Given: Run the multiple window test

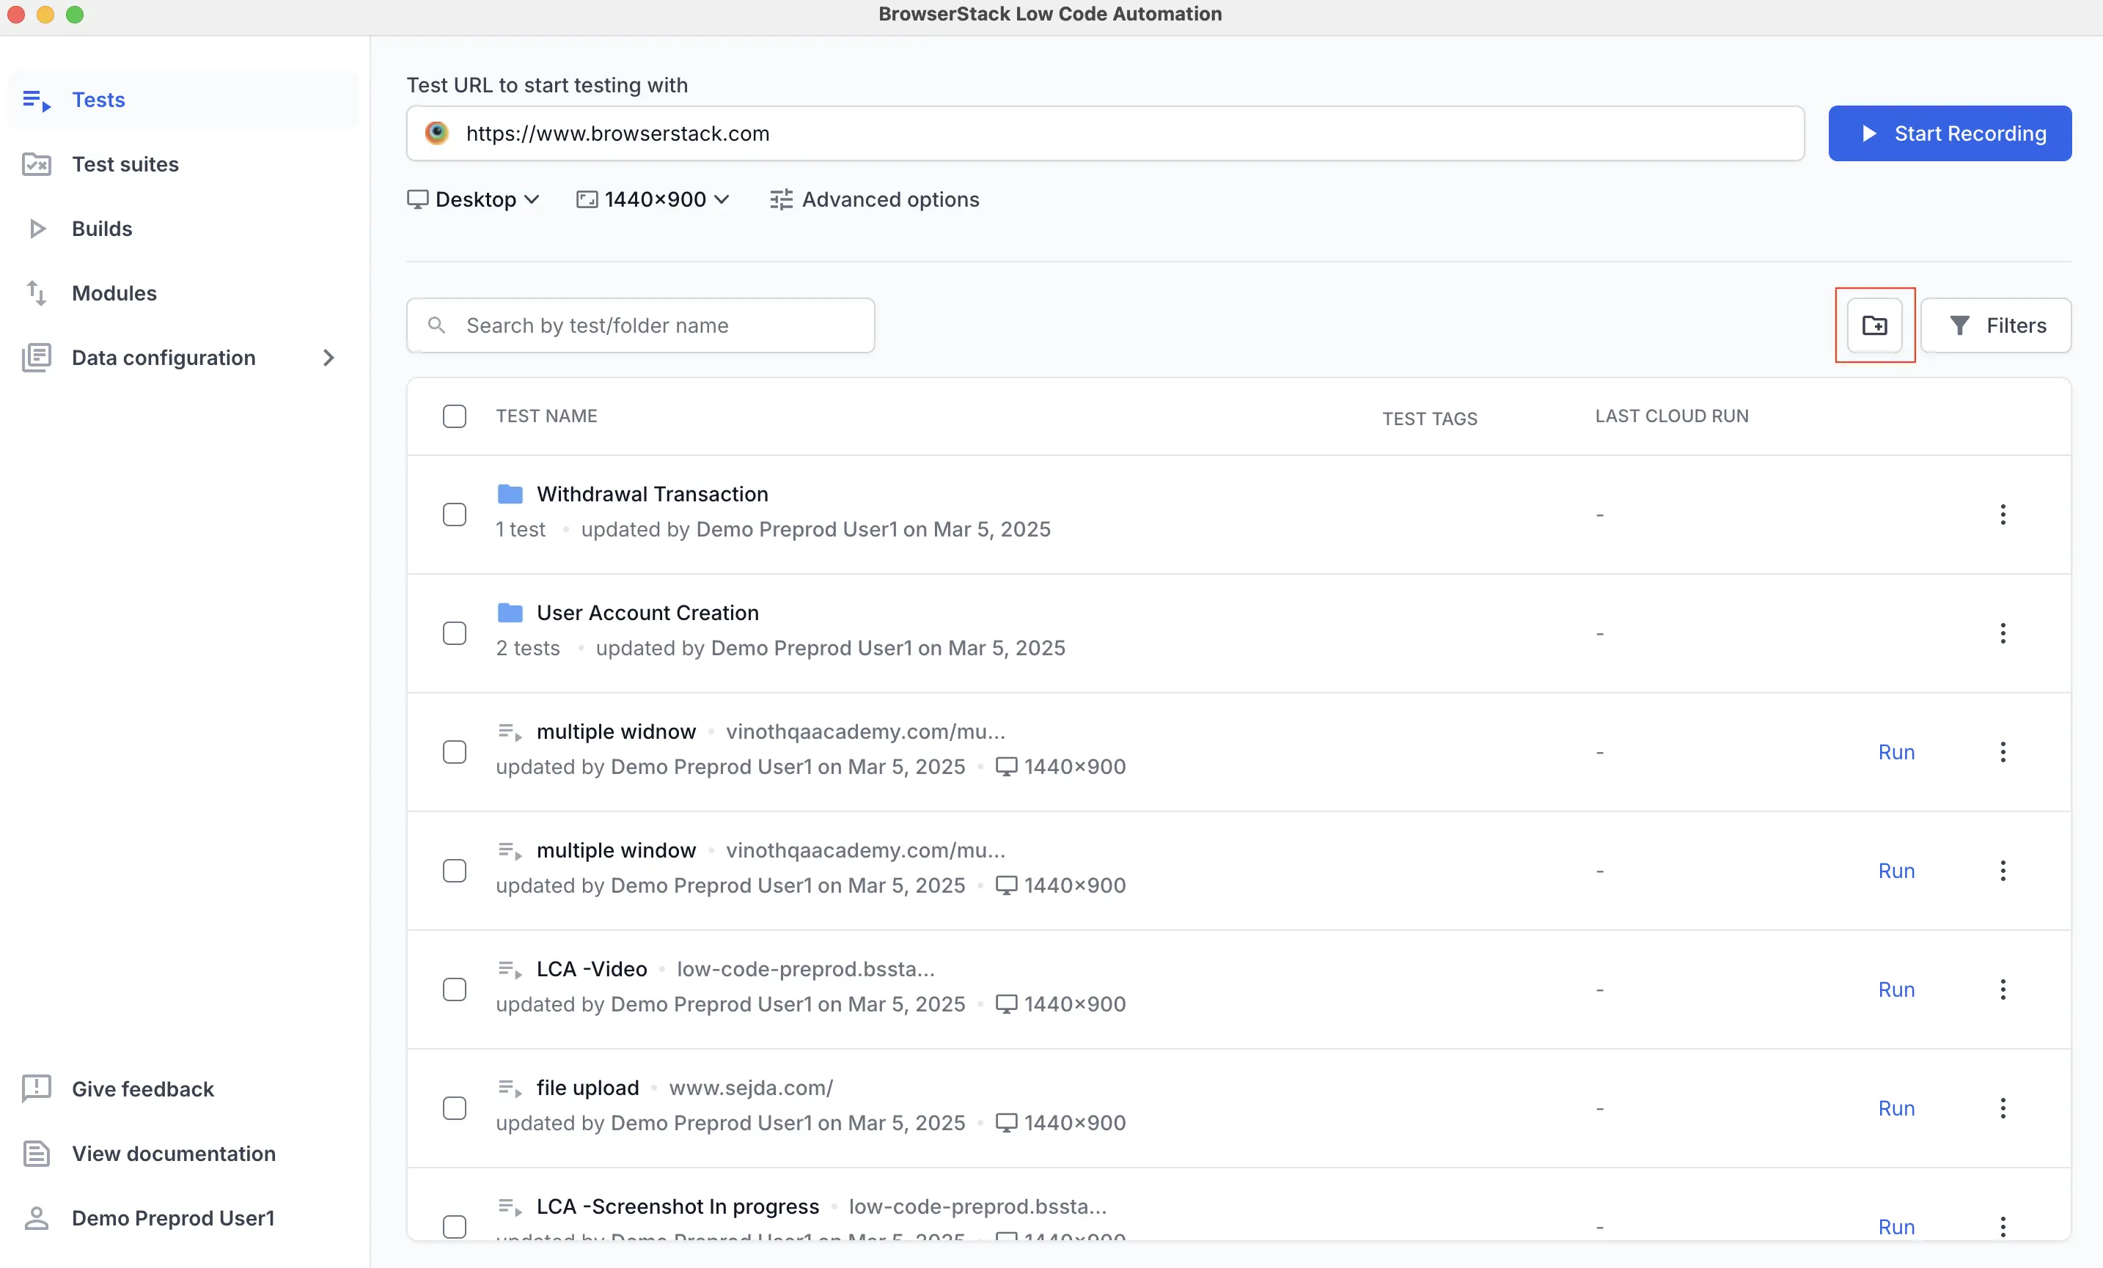Looking at the screenshot, I should (1896, 870).
